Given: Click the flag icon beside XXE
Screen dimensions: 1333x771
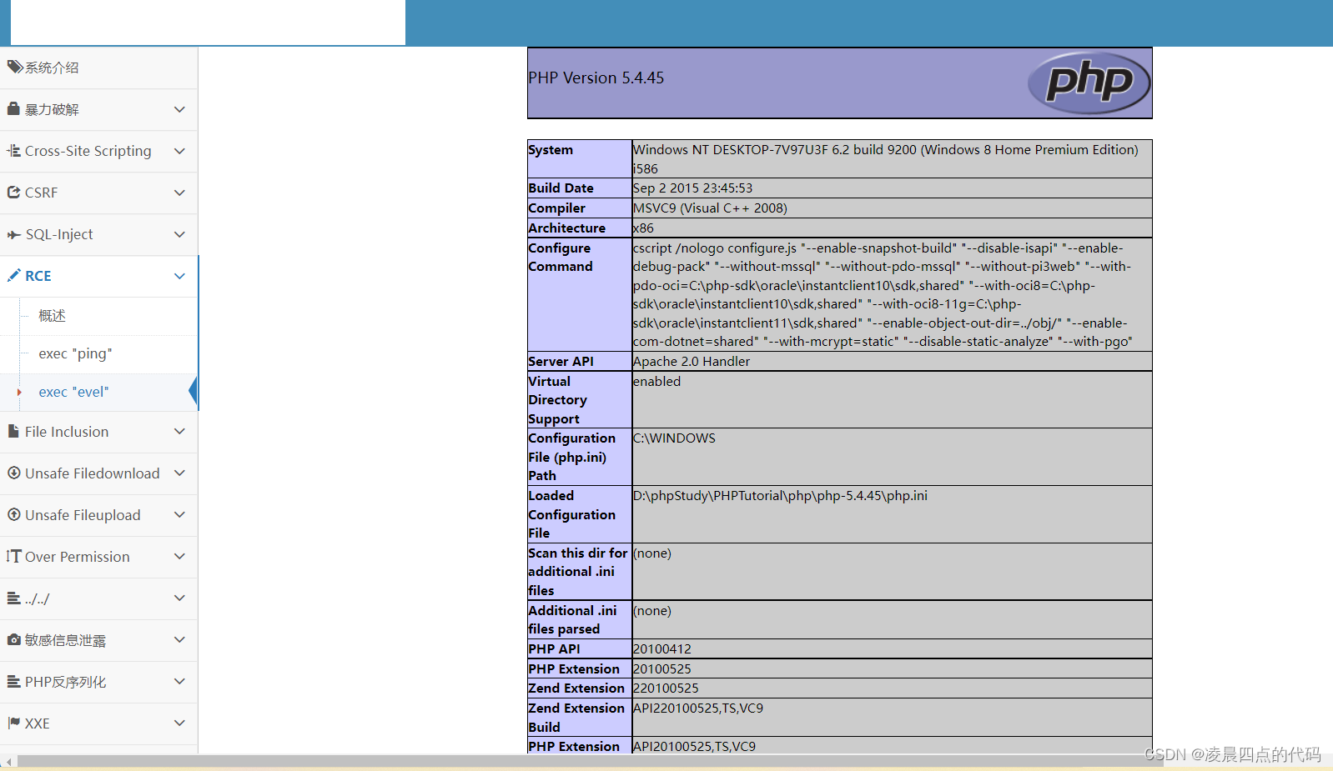Looking at the screenshot, I should pos(13,723).
